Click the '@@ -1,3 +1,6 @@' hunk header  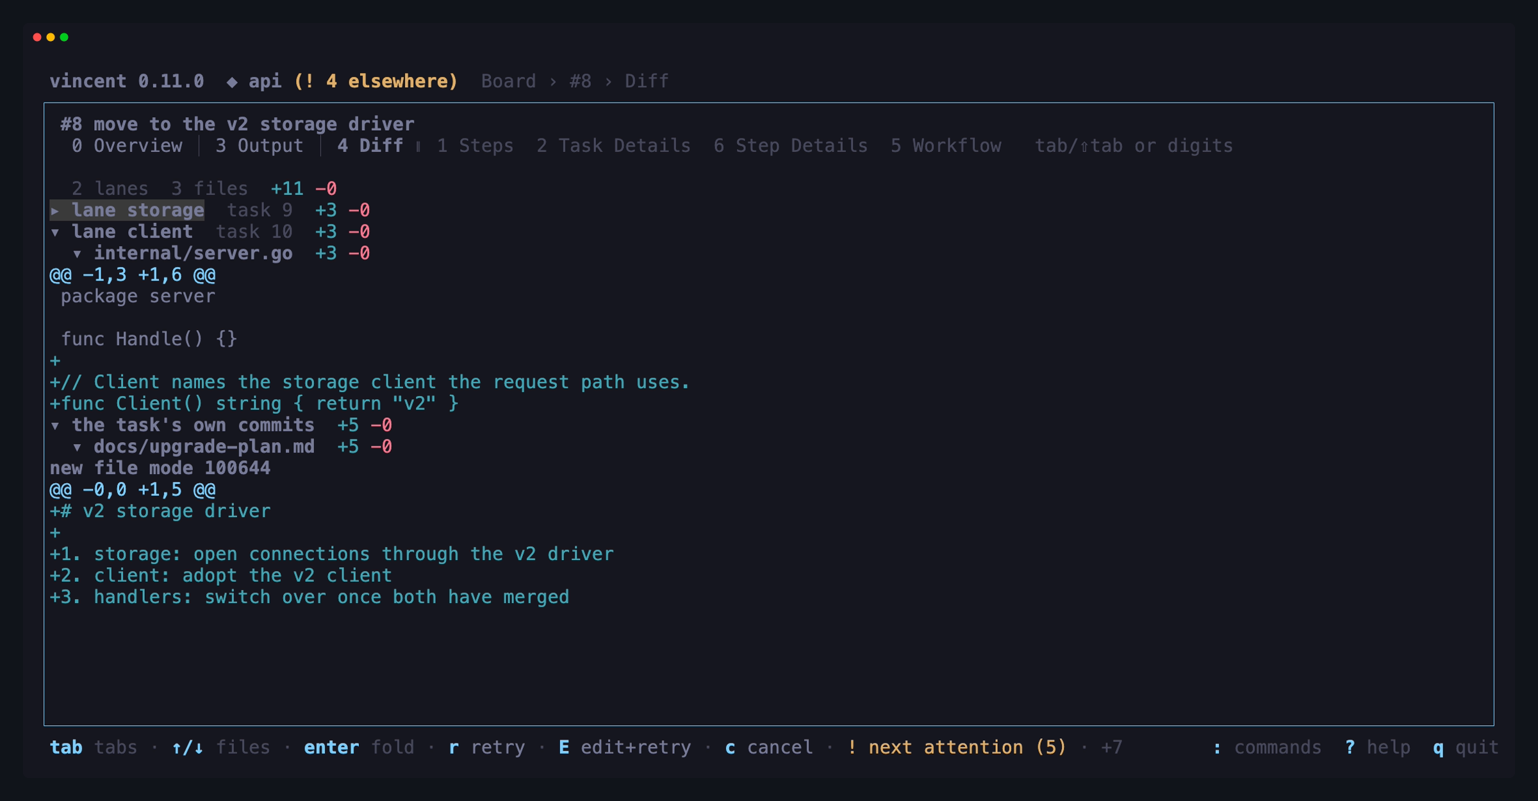click(133, 276)
